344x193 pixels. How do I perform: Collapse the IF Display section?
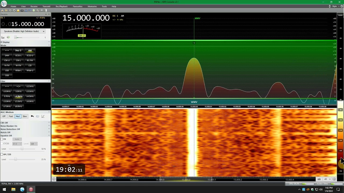point(49,42)
